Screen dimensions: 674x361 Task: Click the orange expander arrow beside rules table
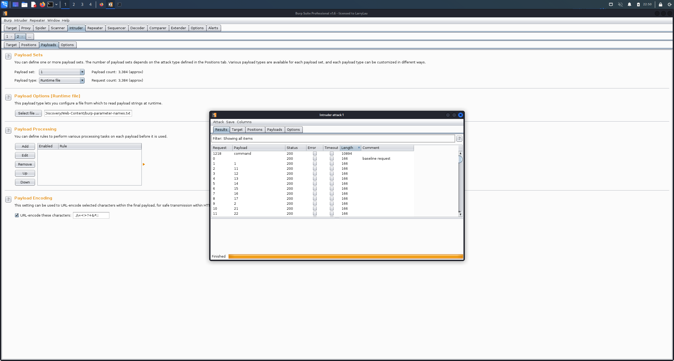(x=144, y=164)
